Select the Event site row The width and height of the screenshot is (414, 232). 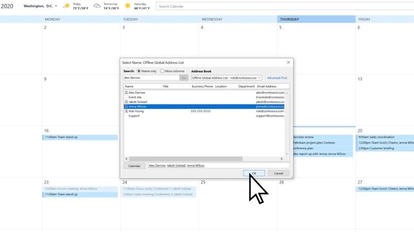(204, 97)
